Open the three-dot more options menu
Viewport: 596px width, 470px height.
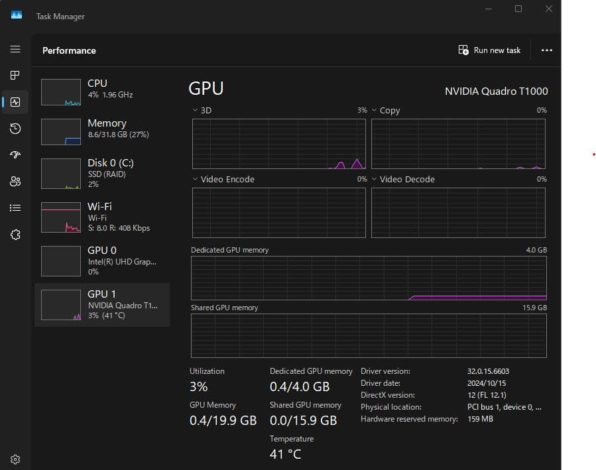(x=546, y=50)
